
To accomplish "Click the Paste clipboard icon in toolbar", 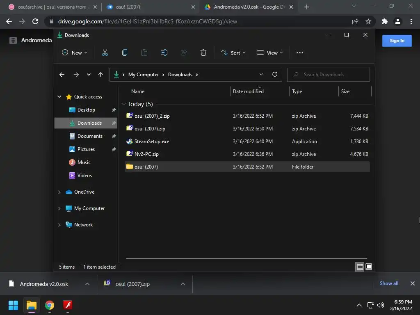I will (x=144, y=53).
